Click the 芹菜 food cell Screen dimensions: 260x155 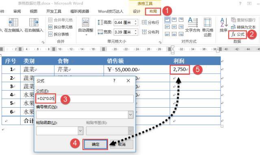[79, 69]
